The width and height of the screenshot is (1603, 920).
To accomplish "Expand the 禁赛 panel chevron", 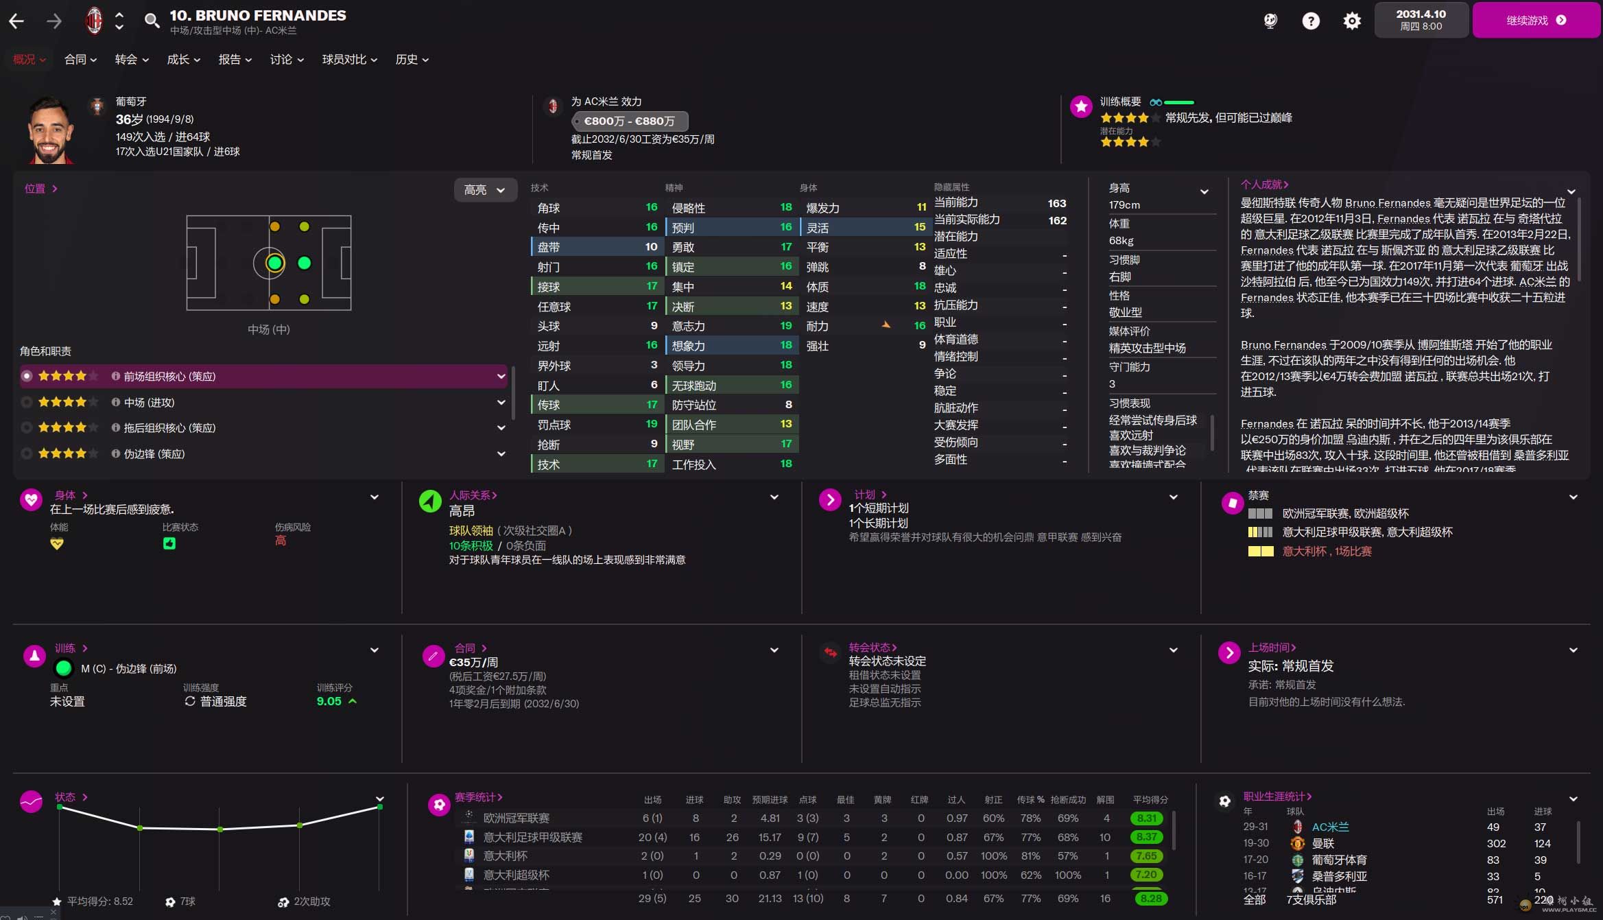I will tap(1574, 497).
